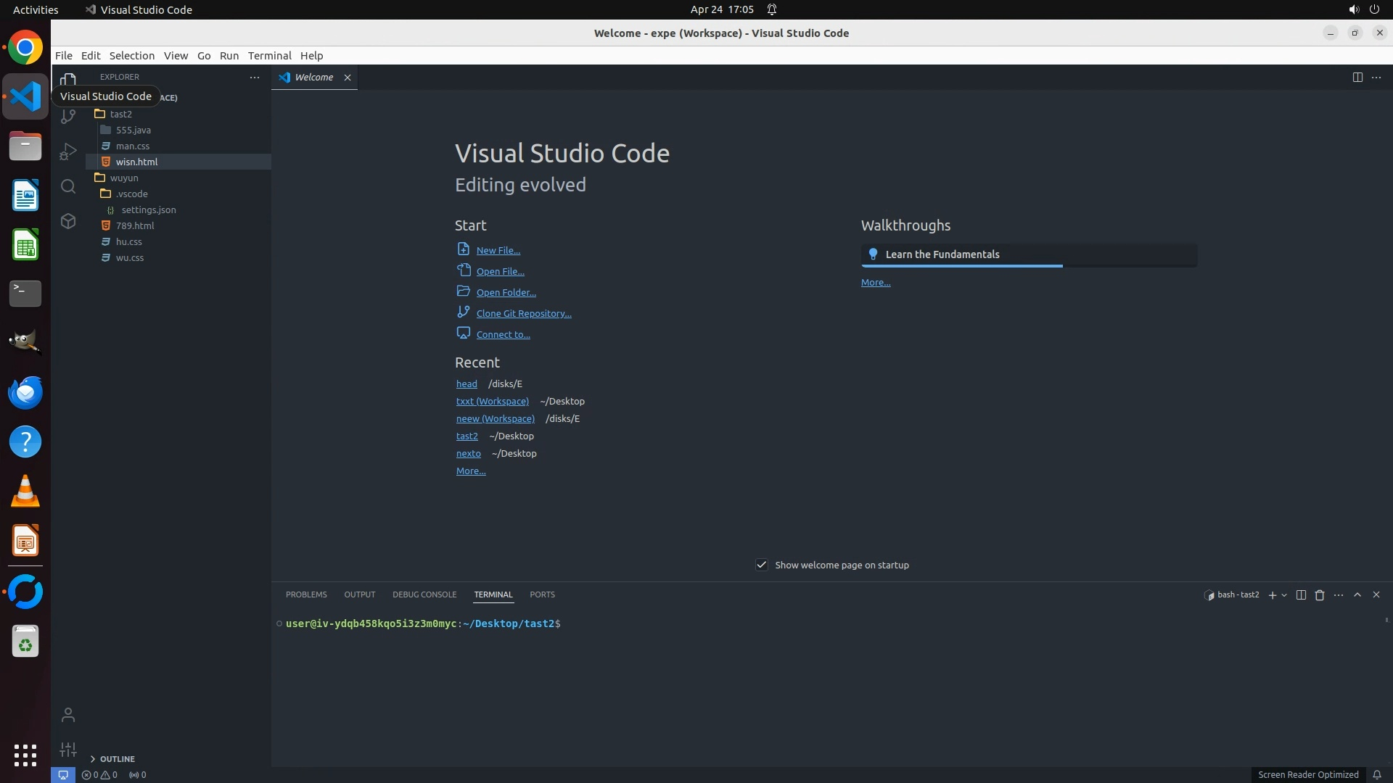Switch to the PROBLEMS tab
Screen dimensions: 1393x783
[x=306, y=594]
